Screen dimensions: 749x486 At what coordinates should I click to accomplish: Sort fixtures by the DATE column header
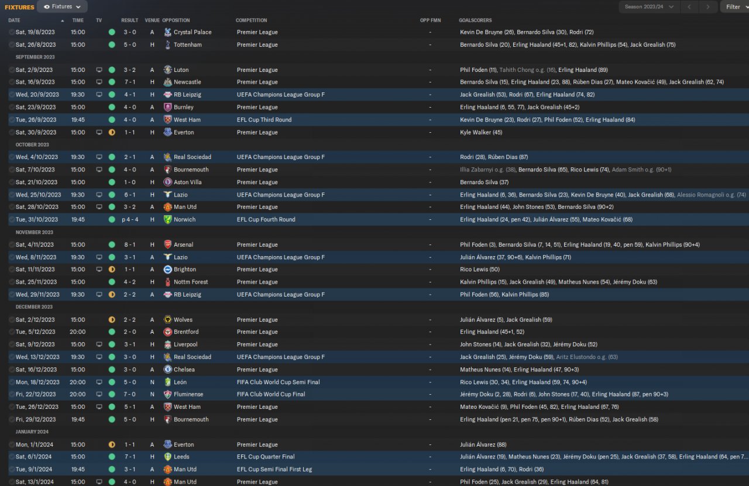pyautogui.click(x=14, y=20)
